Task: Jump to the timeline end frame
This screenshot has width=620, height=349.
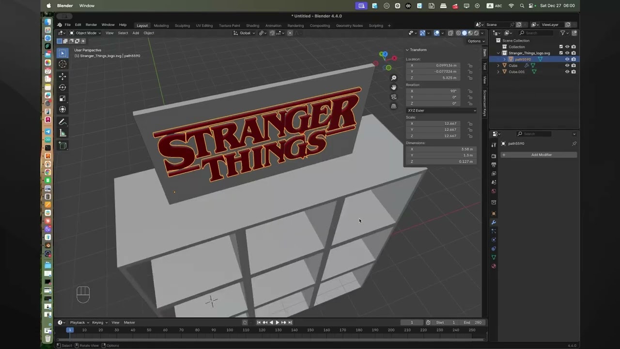Action: (290, 322)
